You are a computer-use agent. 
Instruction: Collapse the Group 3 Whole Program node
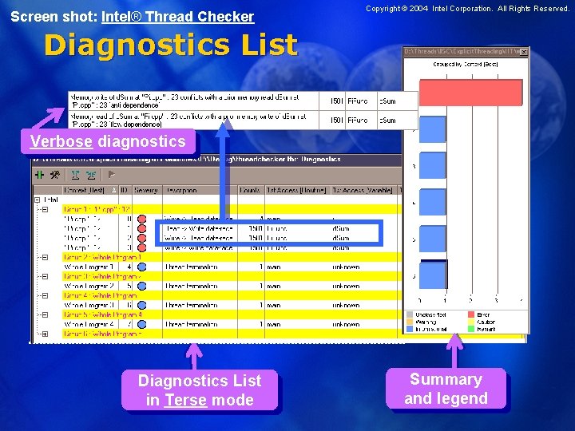coord(45,276)
